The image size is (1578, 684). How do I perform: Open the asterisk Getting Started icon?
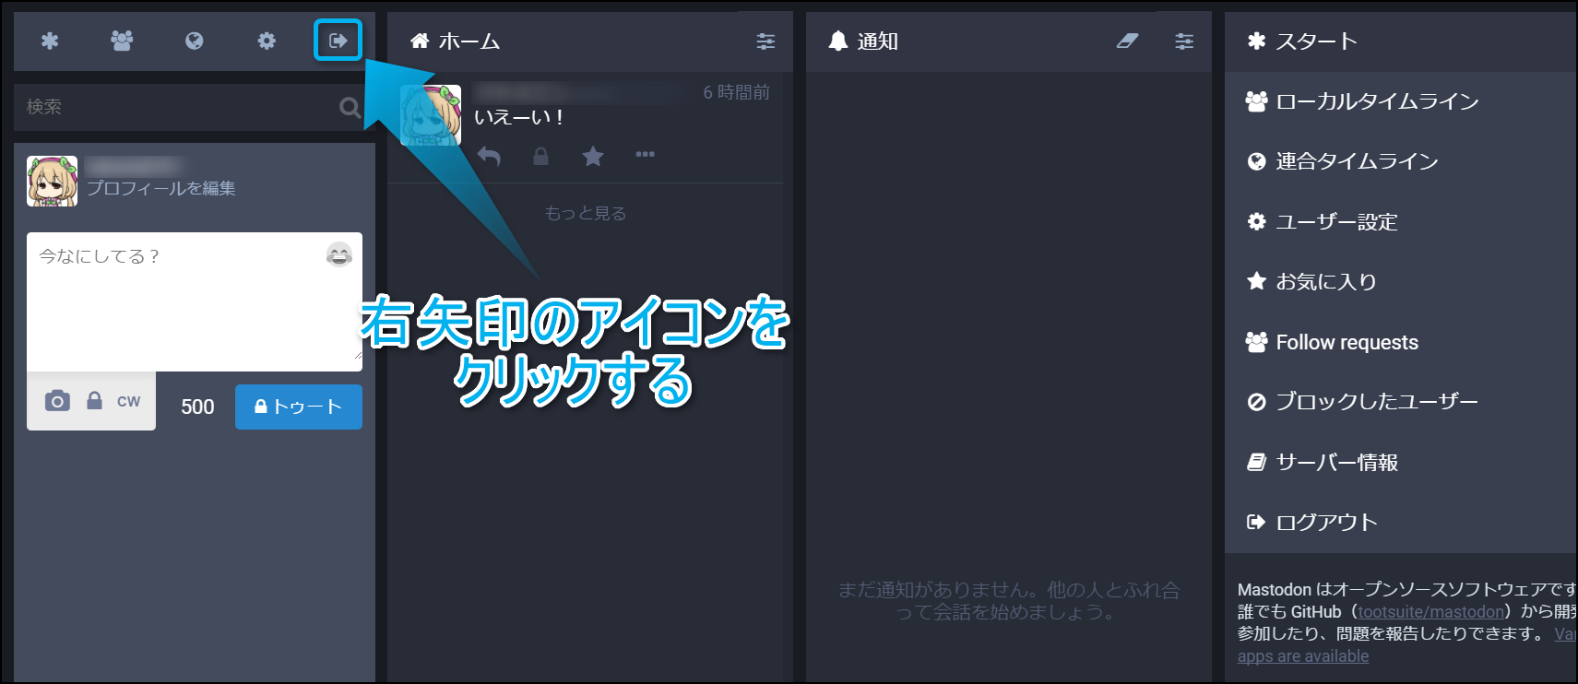(50, 41)
